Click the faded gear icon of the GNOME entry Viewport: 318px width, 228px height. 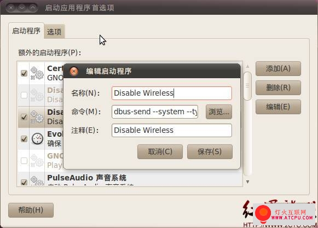coord(37,161)
